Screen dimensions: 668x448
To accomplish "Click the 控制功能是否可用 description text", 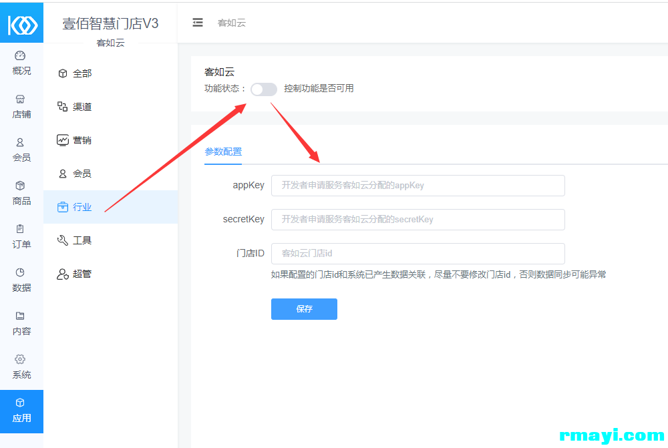I will pyautogui.click(x=319, y=89).
